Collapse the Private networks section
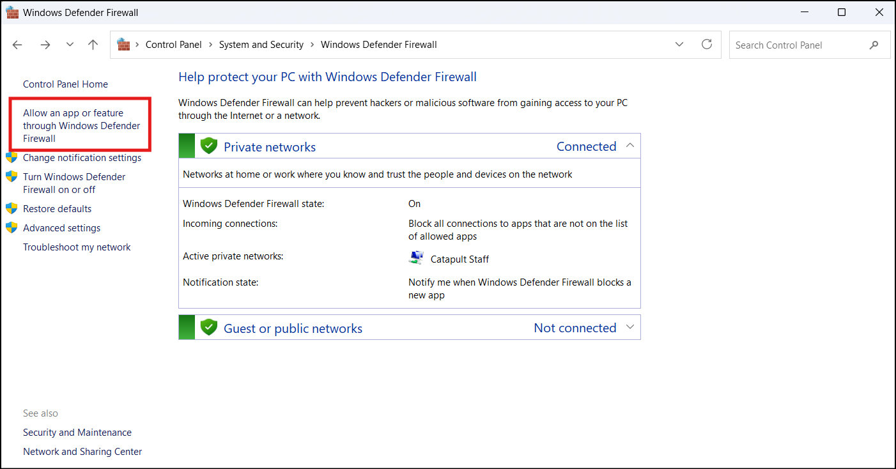This screenshot has width=896, height=469. (x=630, y=146)
